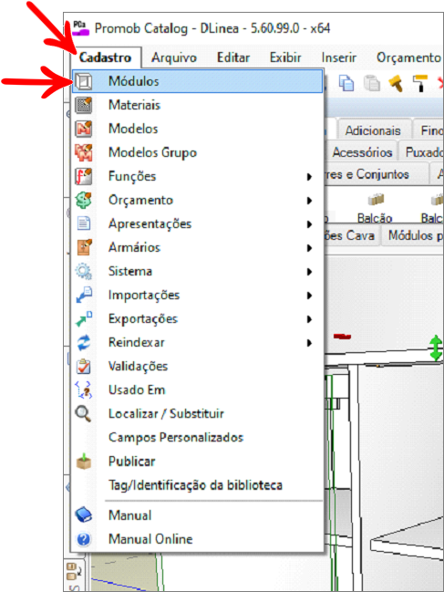Open the tab ending in Cava

click(x=352, y=235)
